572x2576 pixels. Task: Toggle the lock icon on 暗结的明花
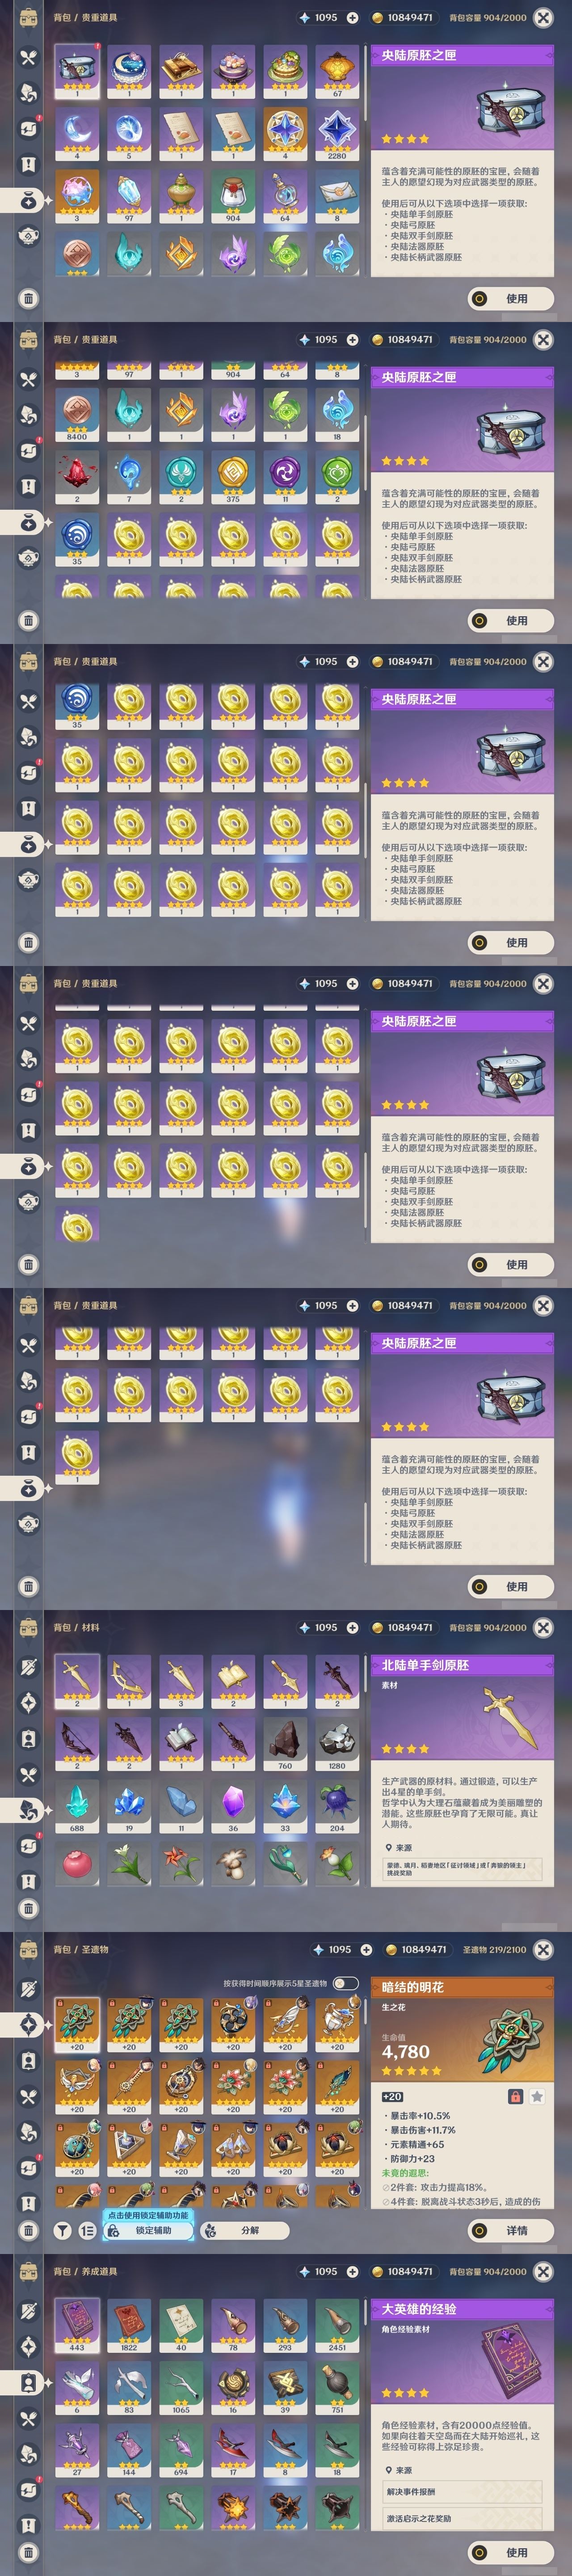(515, 2097)
